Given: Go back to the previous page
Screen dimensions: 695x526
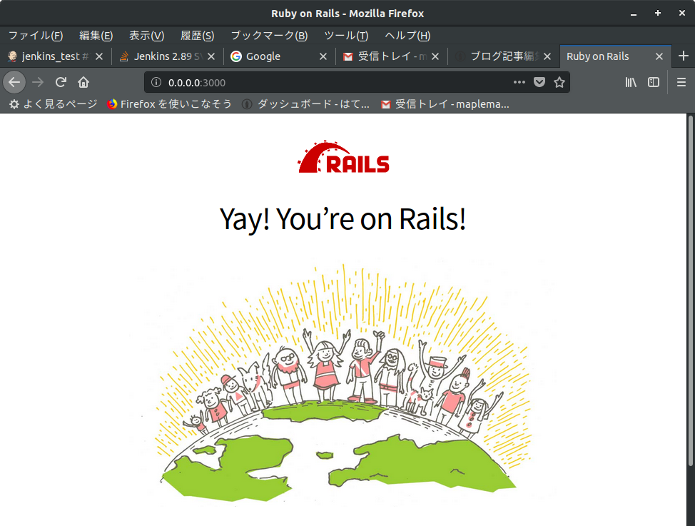Looking at the screenshot, I should point(14,82).
